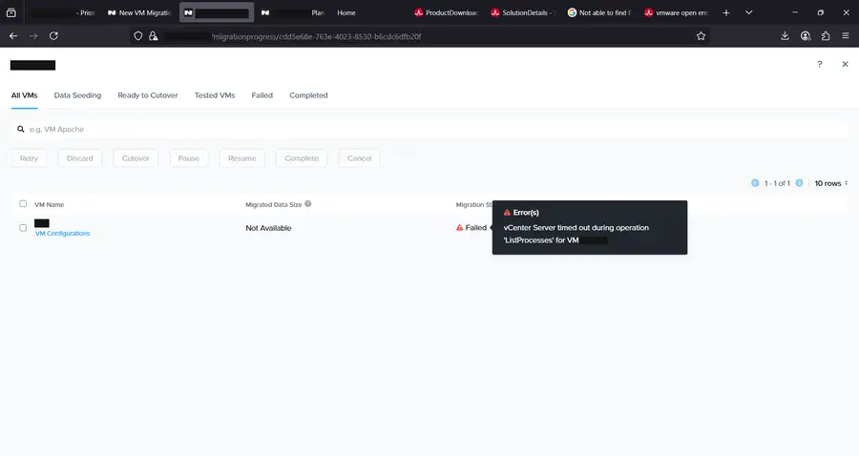Switch to the vmware open error browser tab

click(677, 12)
